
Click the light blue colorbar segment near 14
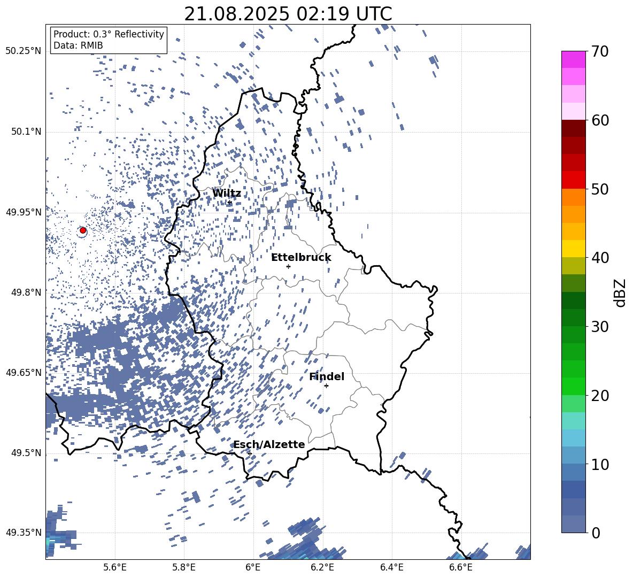[x=574, y=438]
